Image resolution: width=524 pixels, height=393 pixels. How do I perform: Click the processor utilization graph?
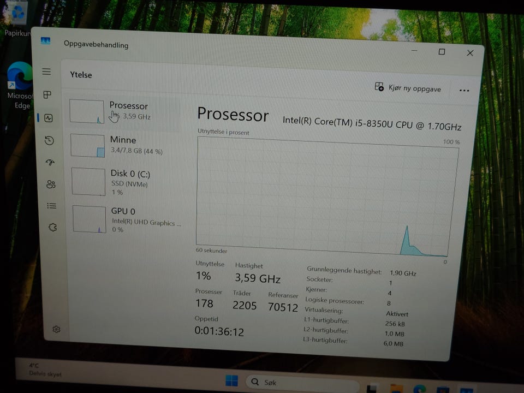click(x=326, y=197)
